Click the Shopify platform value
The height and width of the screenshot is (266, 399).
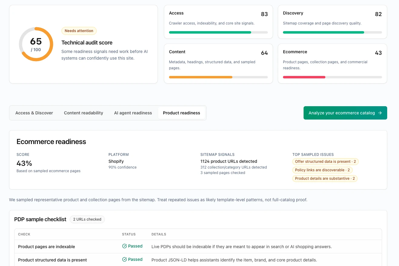click(116, 161)
